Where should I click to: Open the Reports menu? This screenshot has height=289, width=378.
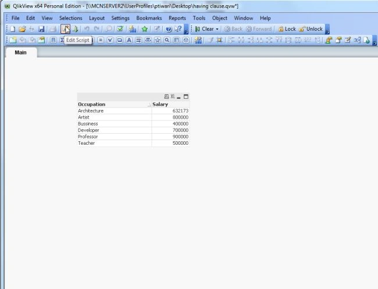[x=177, y=18]
